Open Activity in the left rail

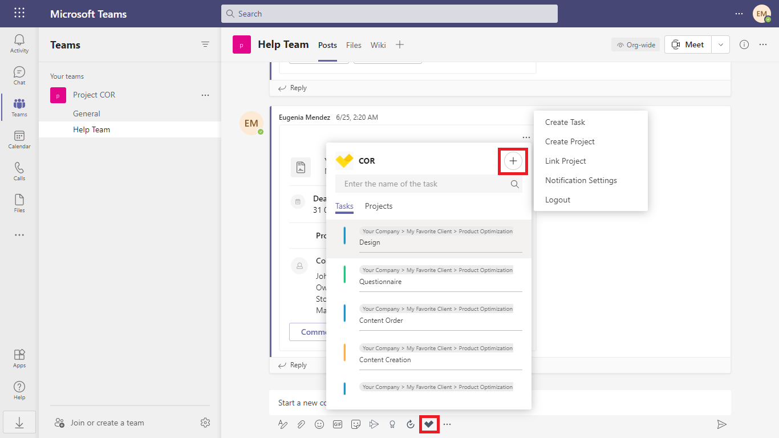point(19,43)
